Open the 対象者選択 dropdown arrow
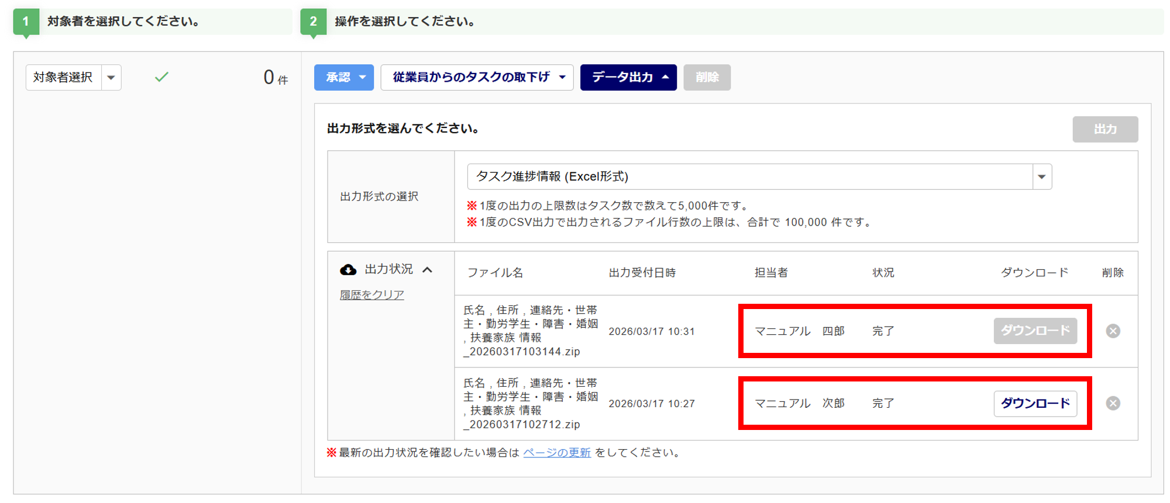Image resolution: width=1170 pixels, height=503 pixels. pos(111,78)
